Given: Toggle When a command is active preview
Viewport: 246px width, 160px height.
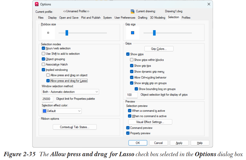Looking at the screenshot, I should pyautogui.click(x=130, y=111).
